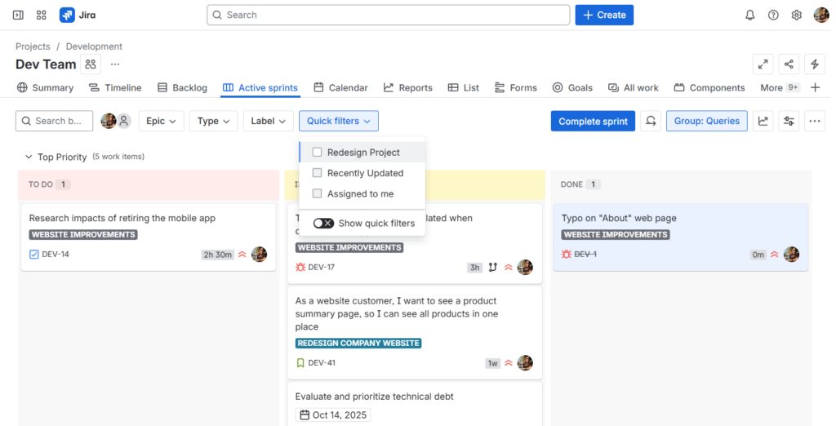Check the Redesign Project quick filter
Viewport: 836px width, 426px height.
tap(318, 153)
